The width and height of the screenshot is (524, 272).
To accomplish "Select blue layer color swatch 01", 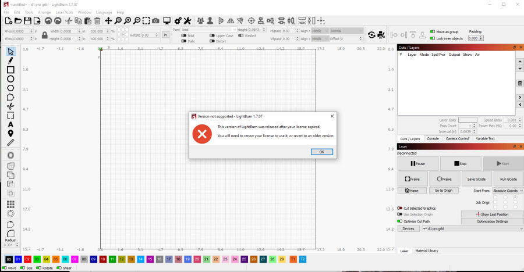I will coord(18,259).
